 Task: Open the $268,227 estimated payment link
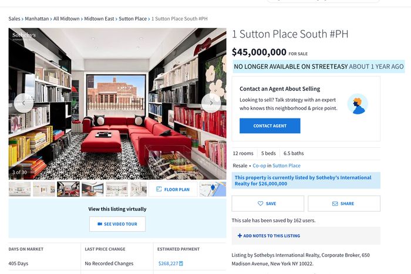[x=168, y=263]
